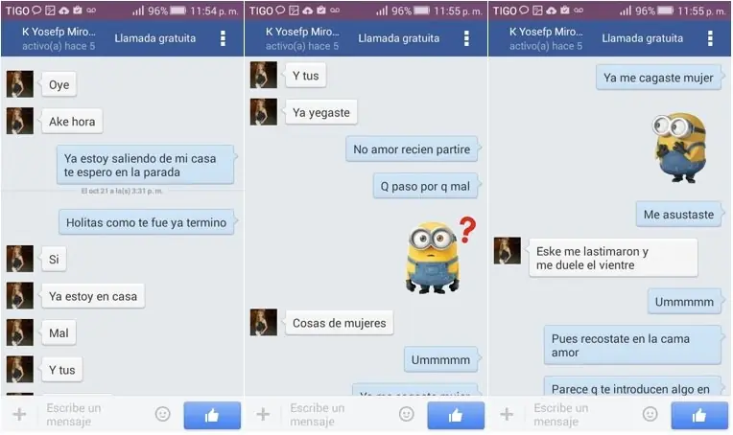This screenshot has width=733, height=435.
Task: Select the 'Ya yegaste' message bubble
Action: coord(321,112)
